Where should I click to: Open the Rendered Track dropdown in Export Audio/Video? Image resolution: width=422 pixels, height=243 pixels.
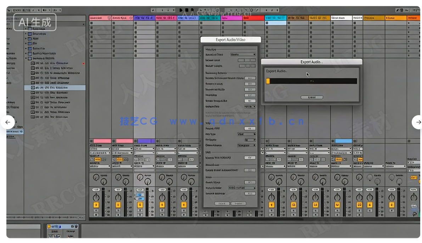coord(244,54)
